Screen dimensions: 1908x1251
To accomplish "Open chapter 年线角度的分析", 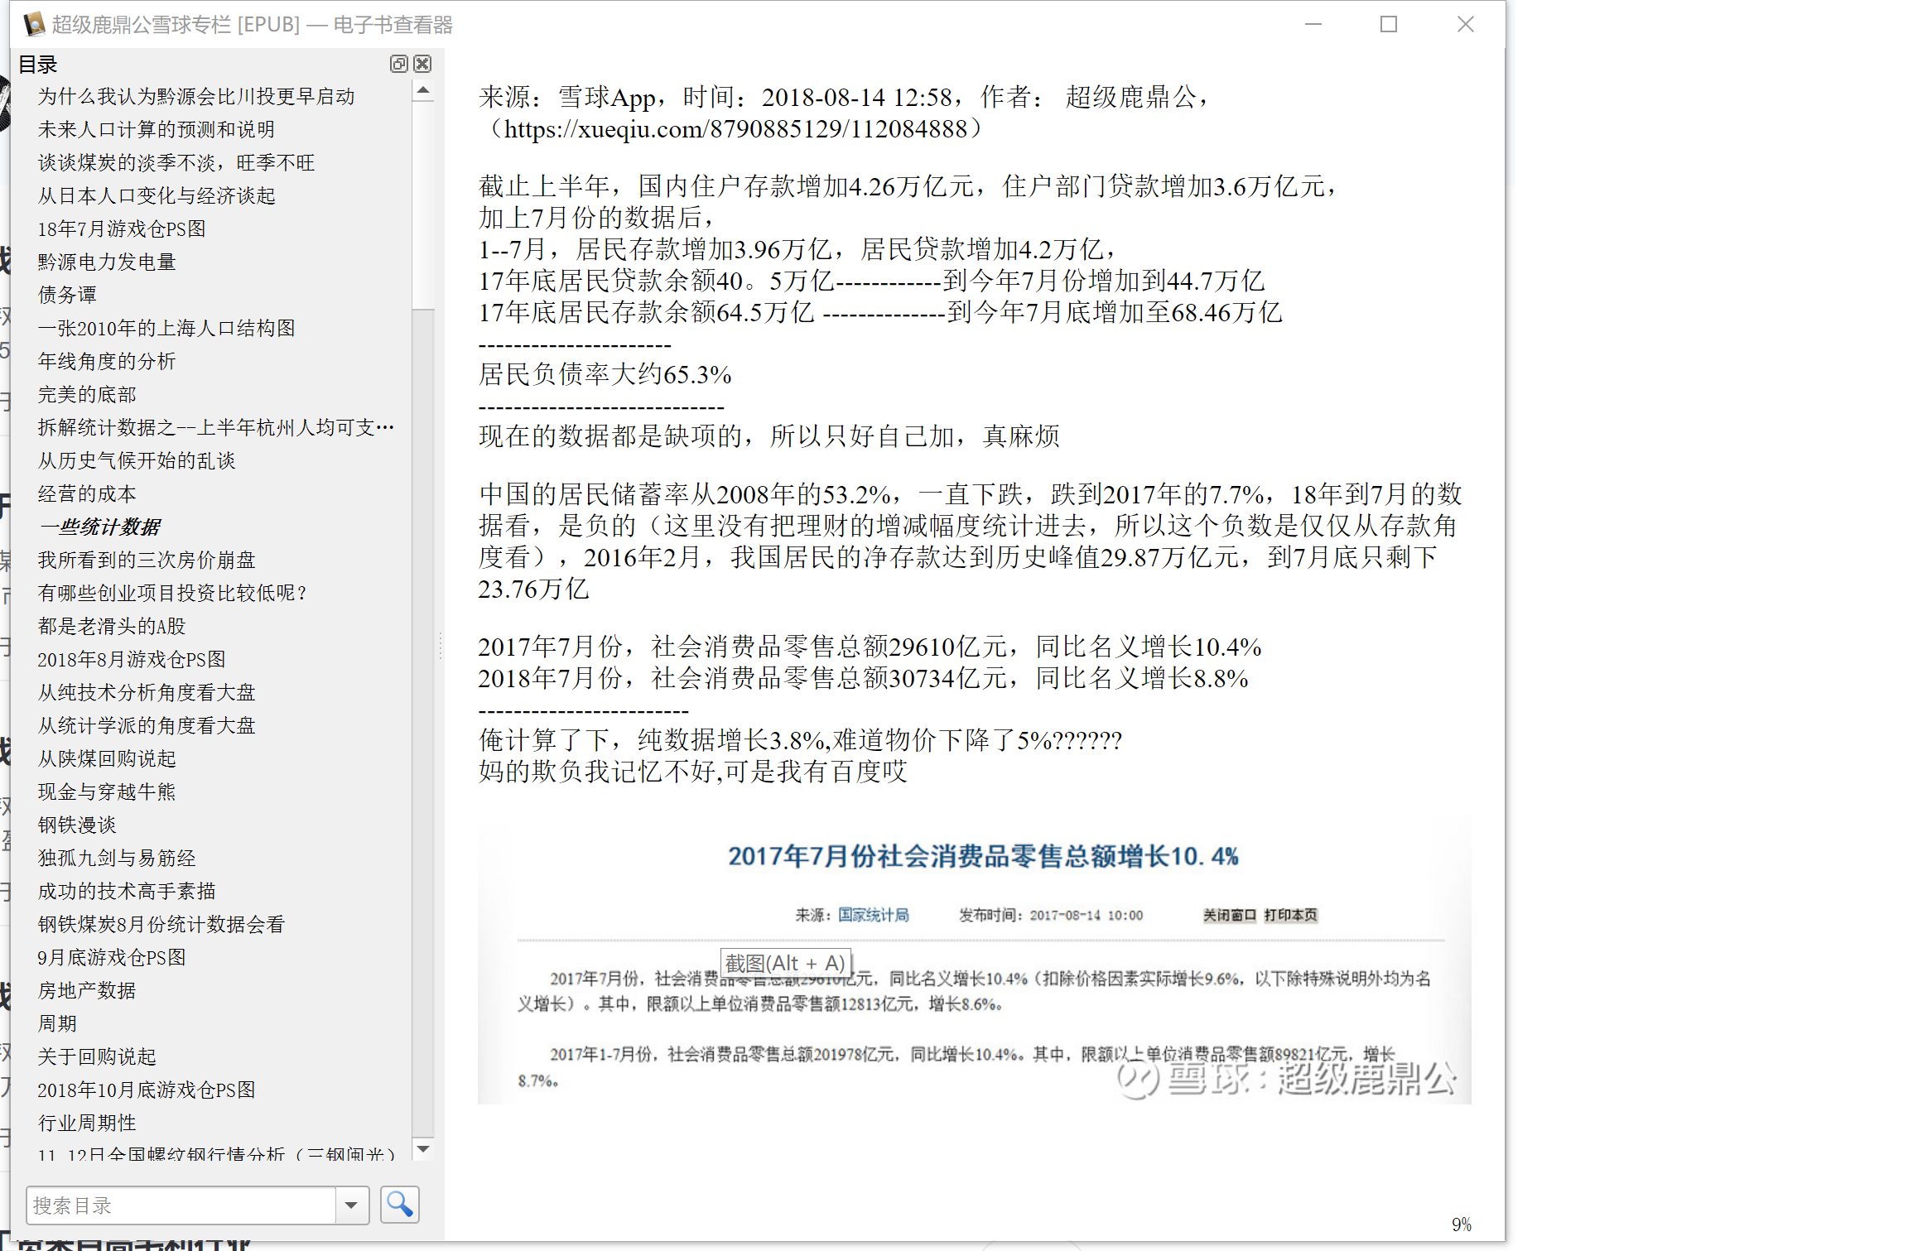I will (x=107, y=361).
